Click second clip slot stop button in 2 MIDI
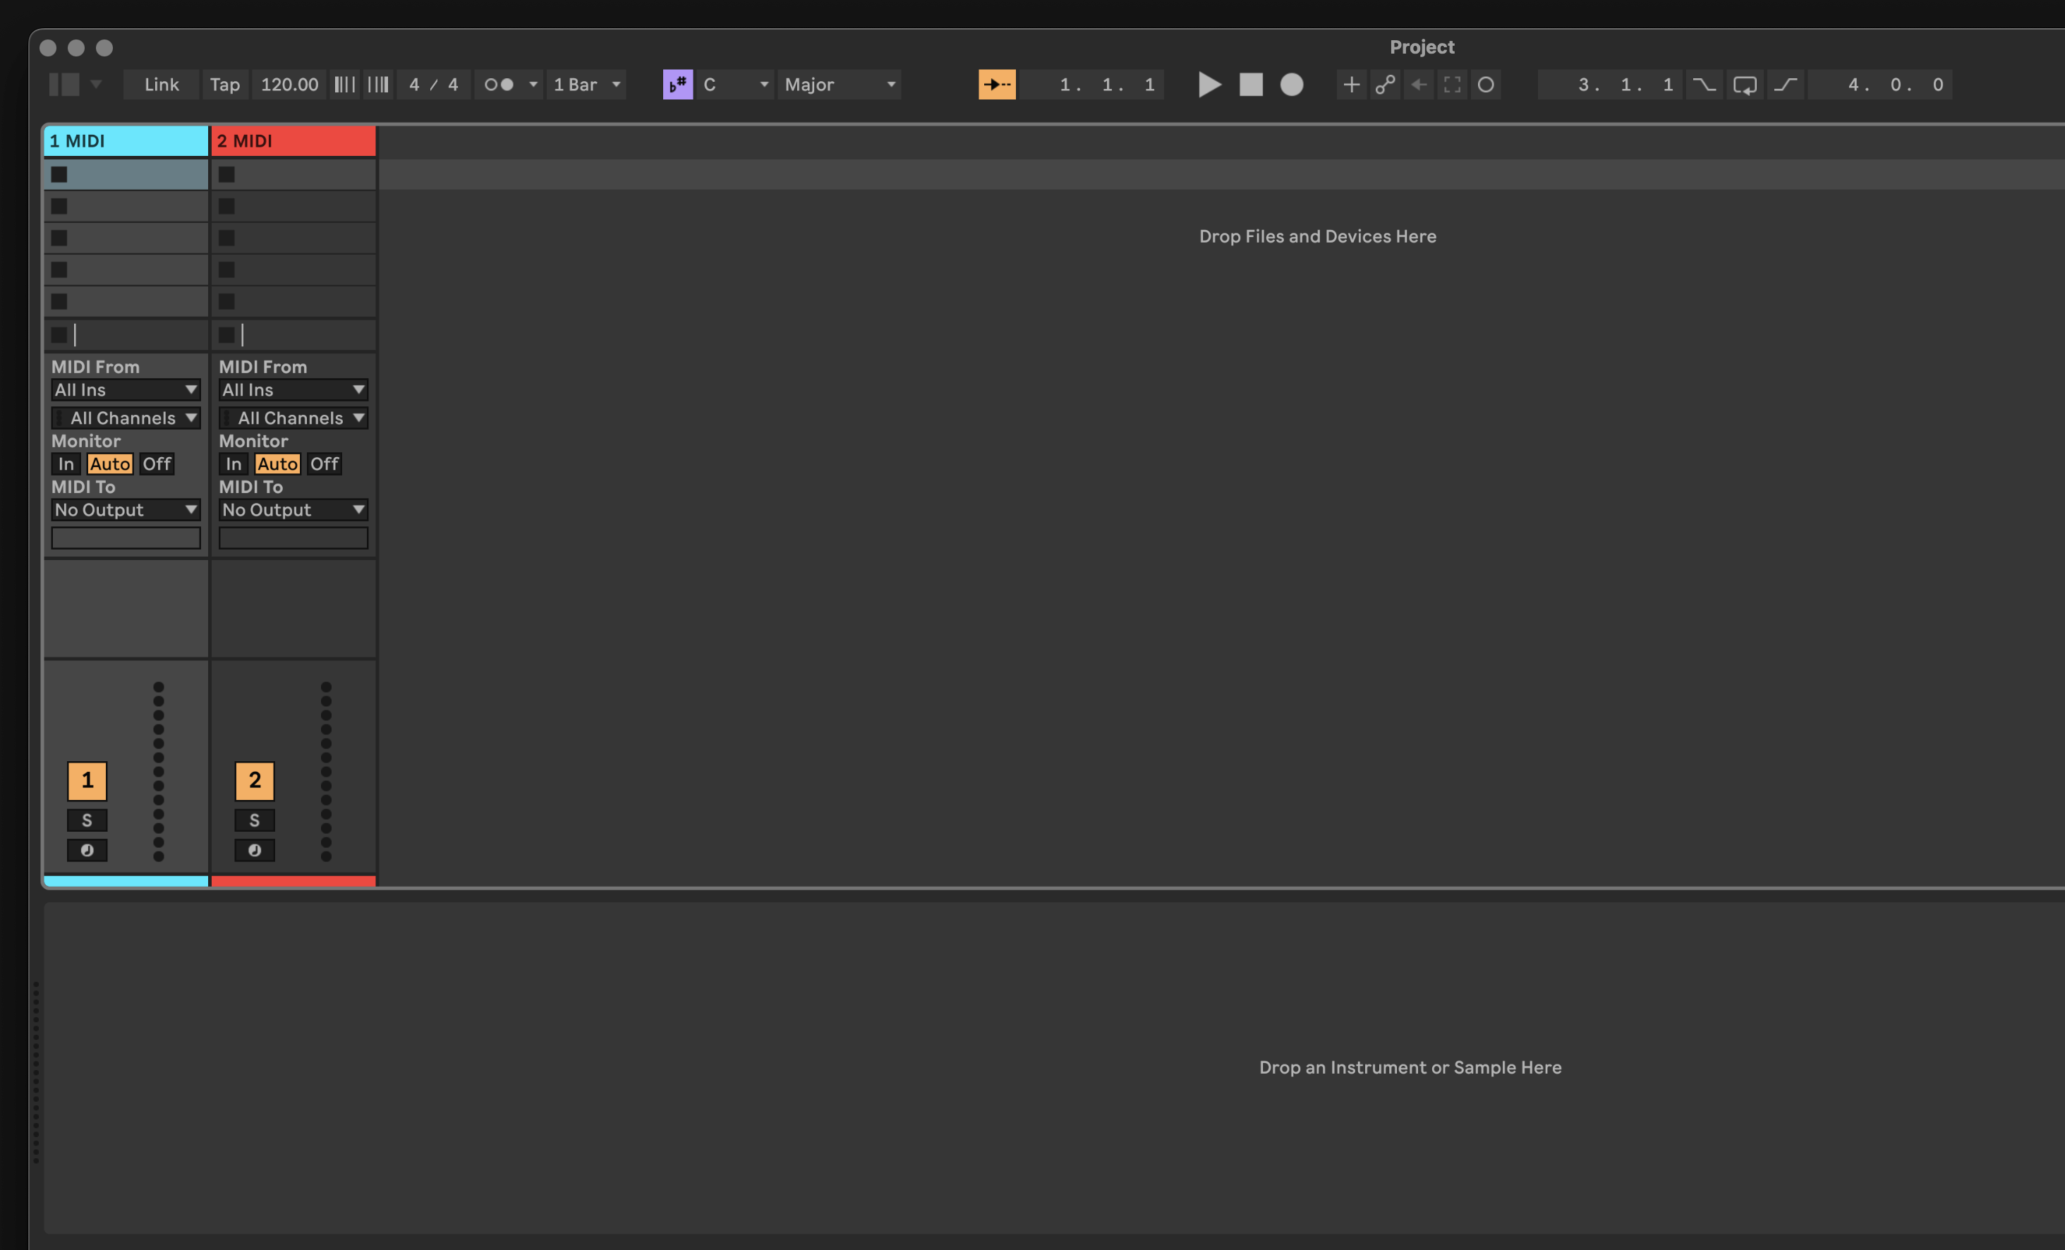The height and width of the screenshot is (1250, 2065). [x=226, y=206]
